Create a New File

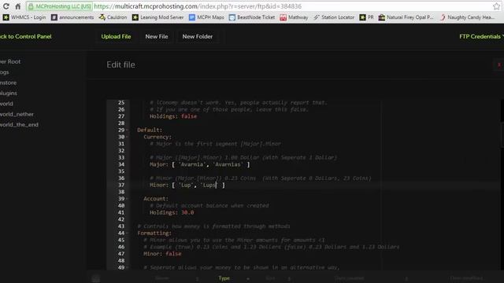[157, 37]
